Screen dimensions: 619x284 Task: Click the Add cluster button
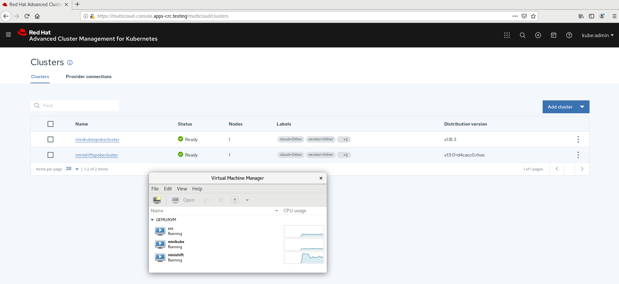[x=560, y=107]
